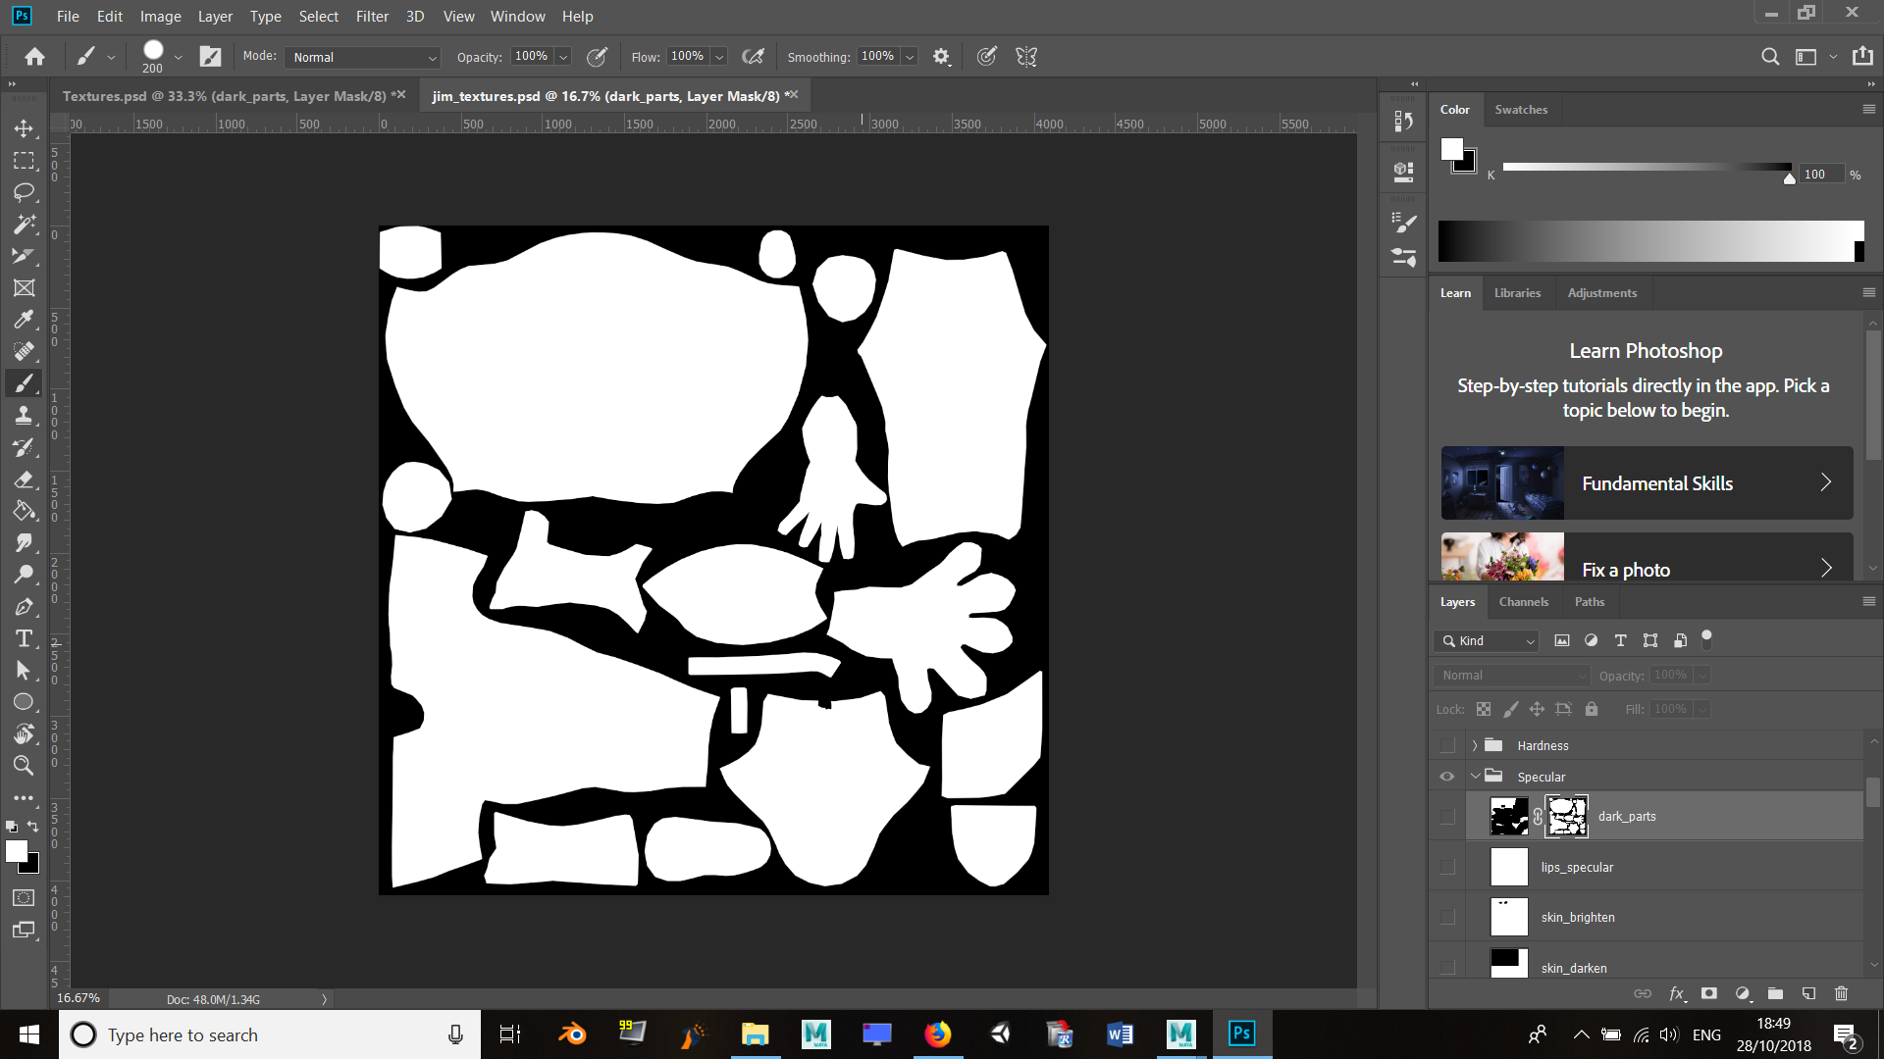Select the Brush tool in toolbar

click(24, 384)
